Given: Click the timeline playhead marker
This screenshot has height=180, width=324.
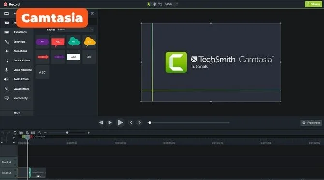Looking at the screenshot, I should pyautogui.click(x=27, y=137).
